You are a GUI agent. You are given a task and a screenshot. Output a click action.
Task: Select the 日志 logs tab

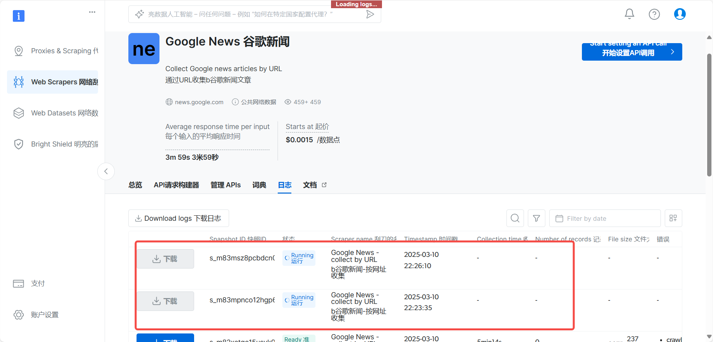[x=285, y=185]
